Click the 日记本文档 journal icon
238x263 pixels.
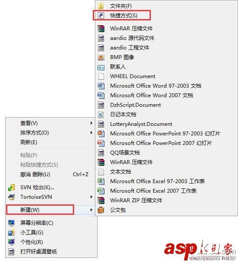[101, 115]
